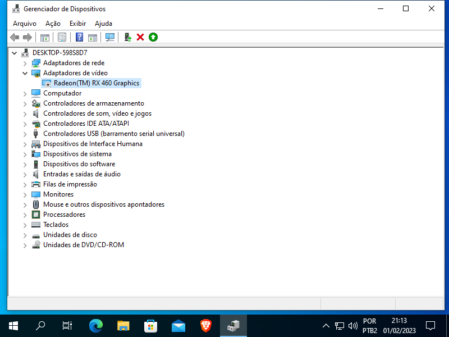Viewport: 449px width, 337px height.
Task: Open the Arquivo menu
Action: pyautogui.click(x=25, y=24)
